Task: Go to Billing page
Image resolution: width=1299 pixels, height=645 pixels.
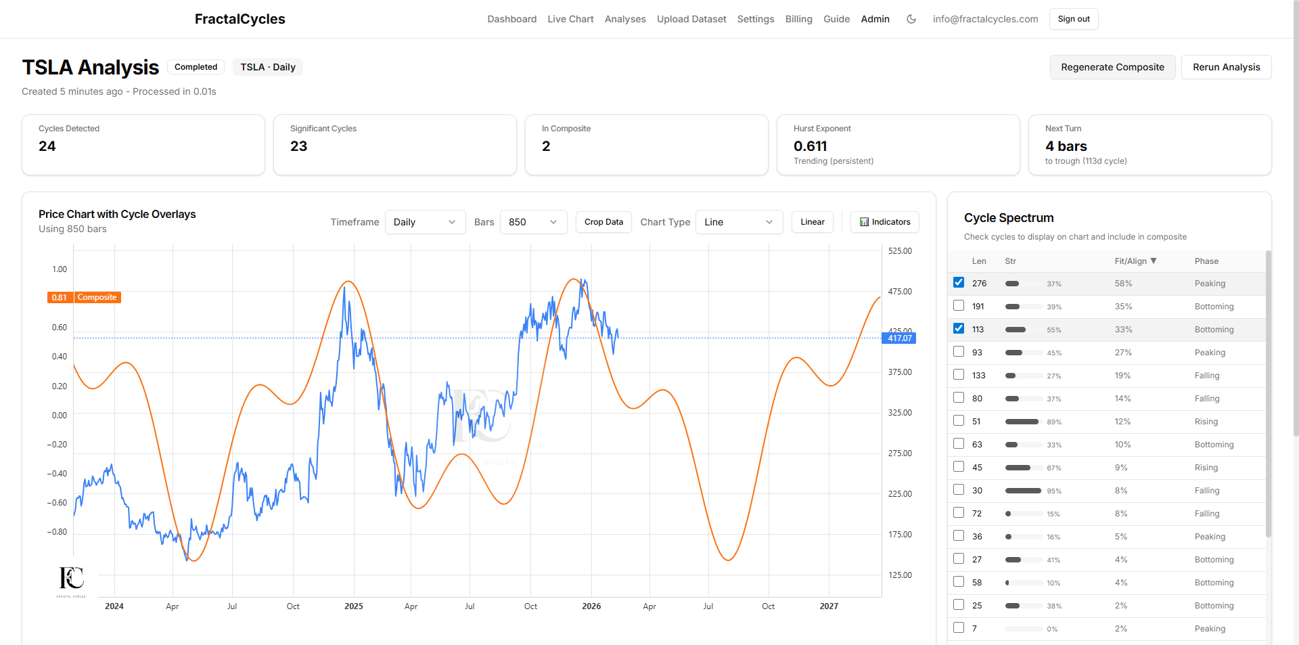Action: click(798, 19)
